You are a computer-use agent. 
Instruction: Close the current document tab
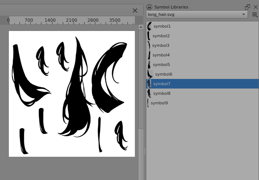click(135, 11)
